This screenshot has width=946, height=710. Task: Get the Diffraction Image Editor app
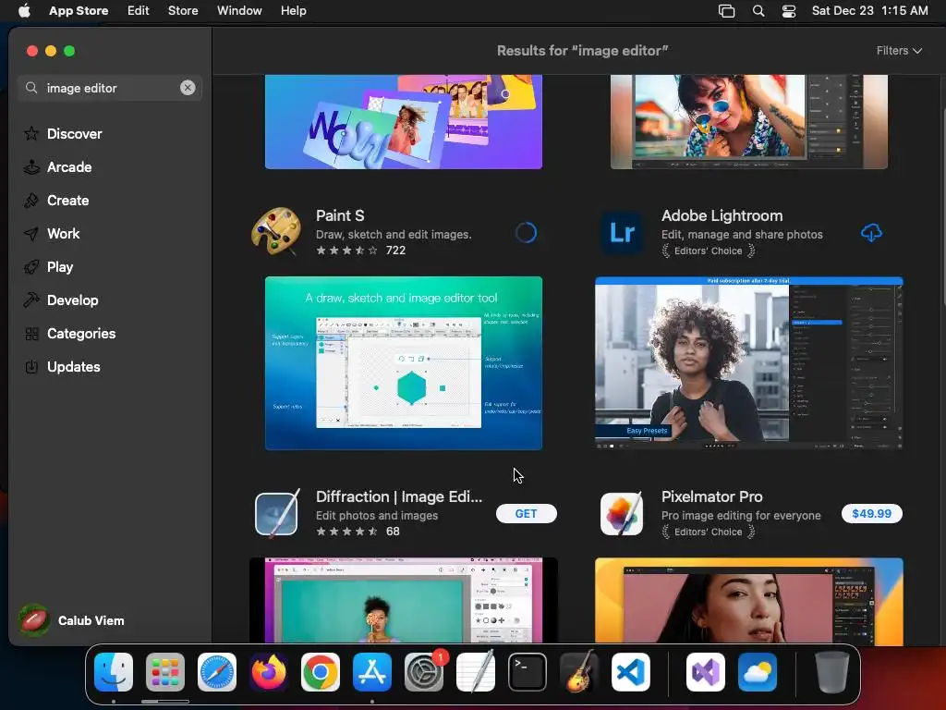526,514
